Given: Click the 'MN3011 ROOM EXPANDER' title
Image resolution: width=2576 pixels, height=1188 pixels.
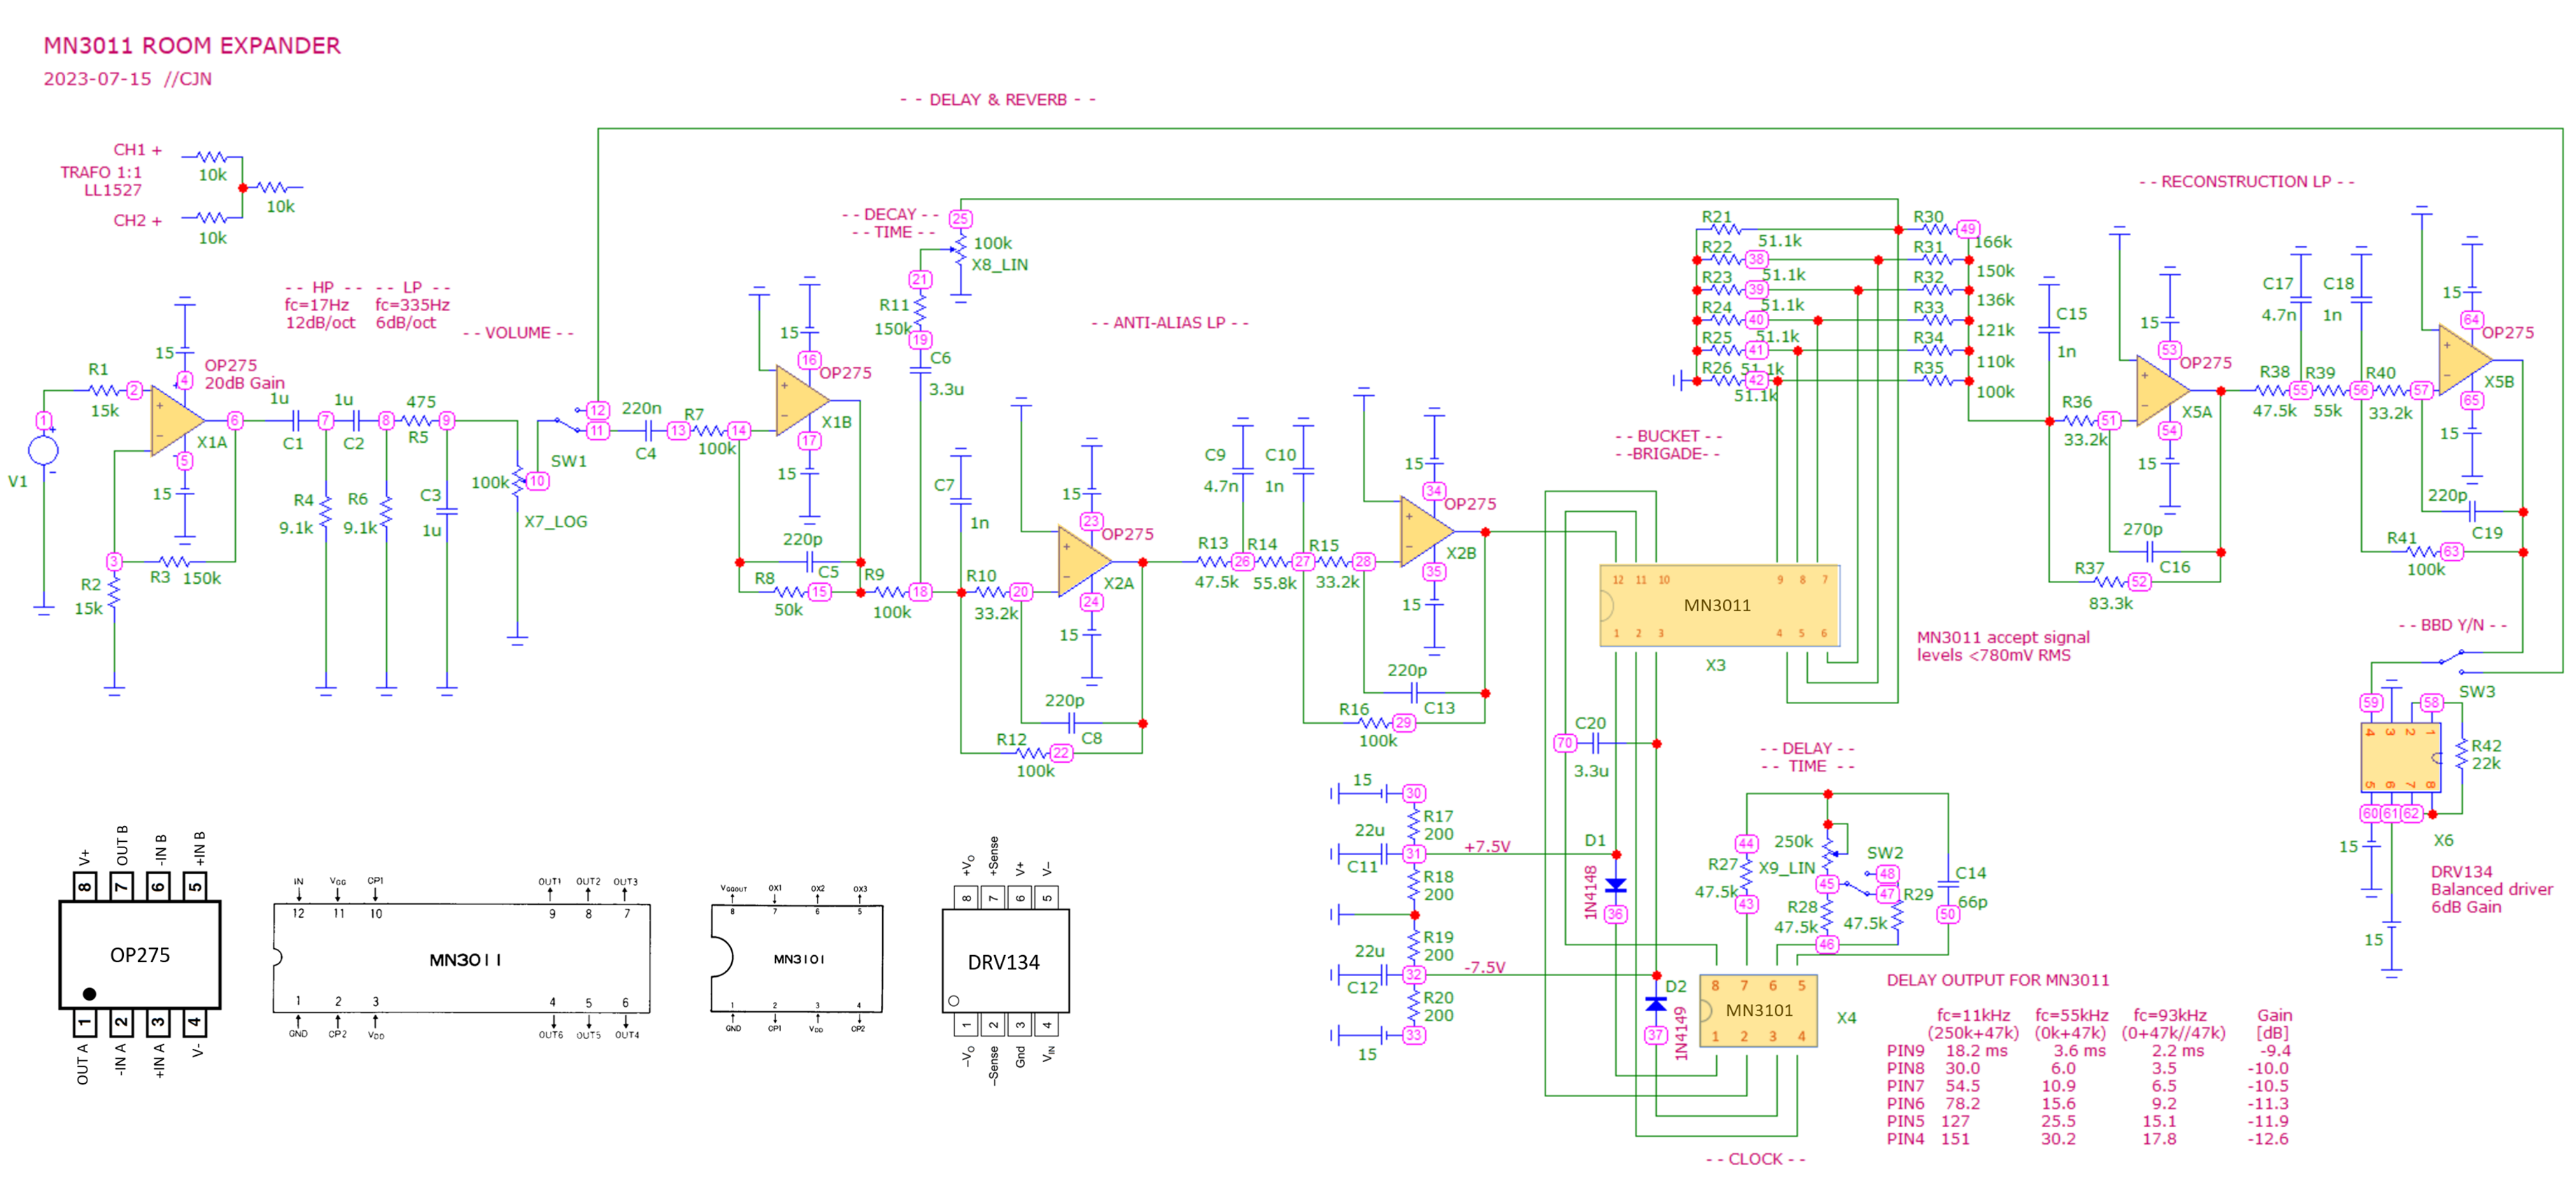Looking at the screenshot, I should [x=192, y=46].
